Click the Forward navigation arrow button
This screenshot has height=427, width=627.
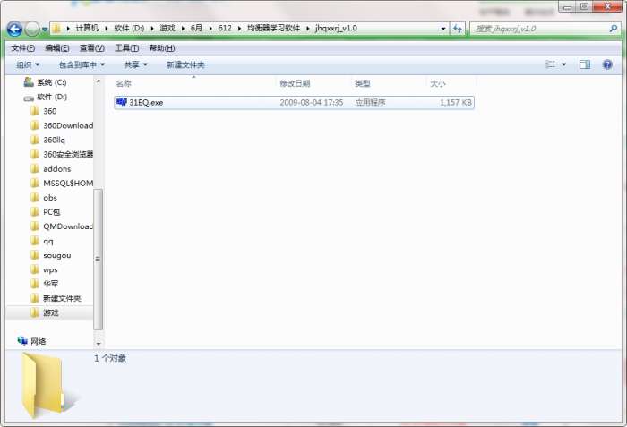pyautogui.click(x=32, y=29)
